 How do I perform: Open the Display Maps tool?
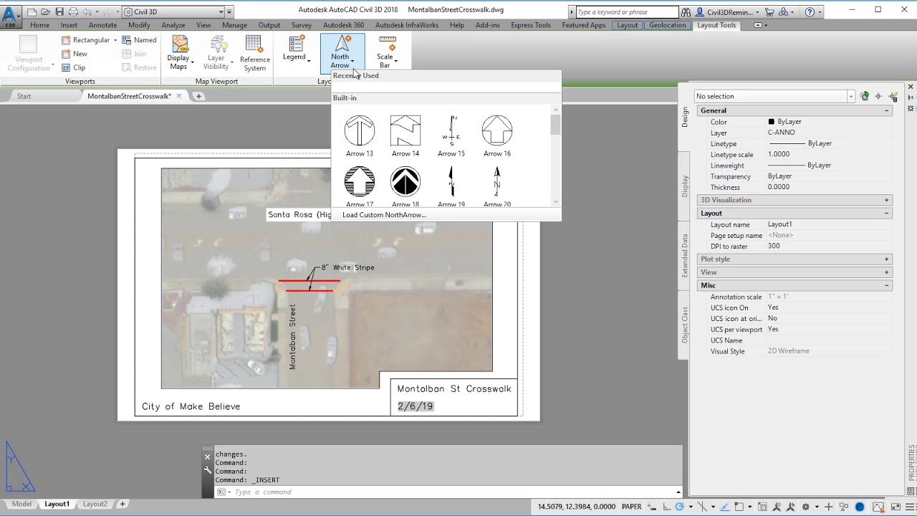coord(180,54)
